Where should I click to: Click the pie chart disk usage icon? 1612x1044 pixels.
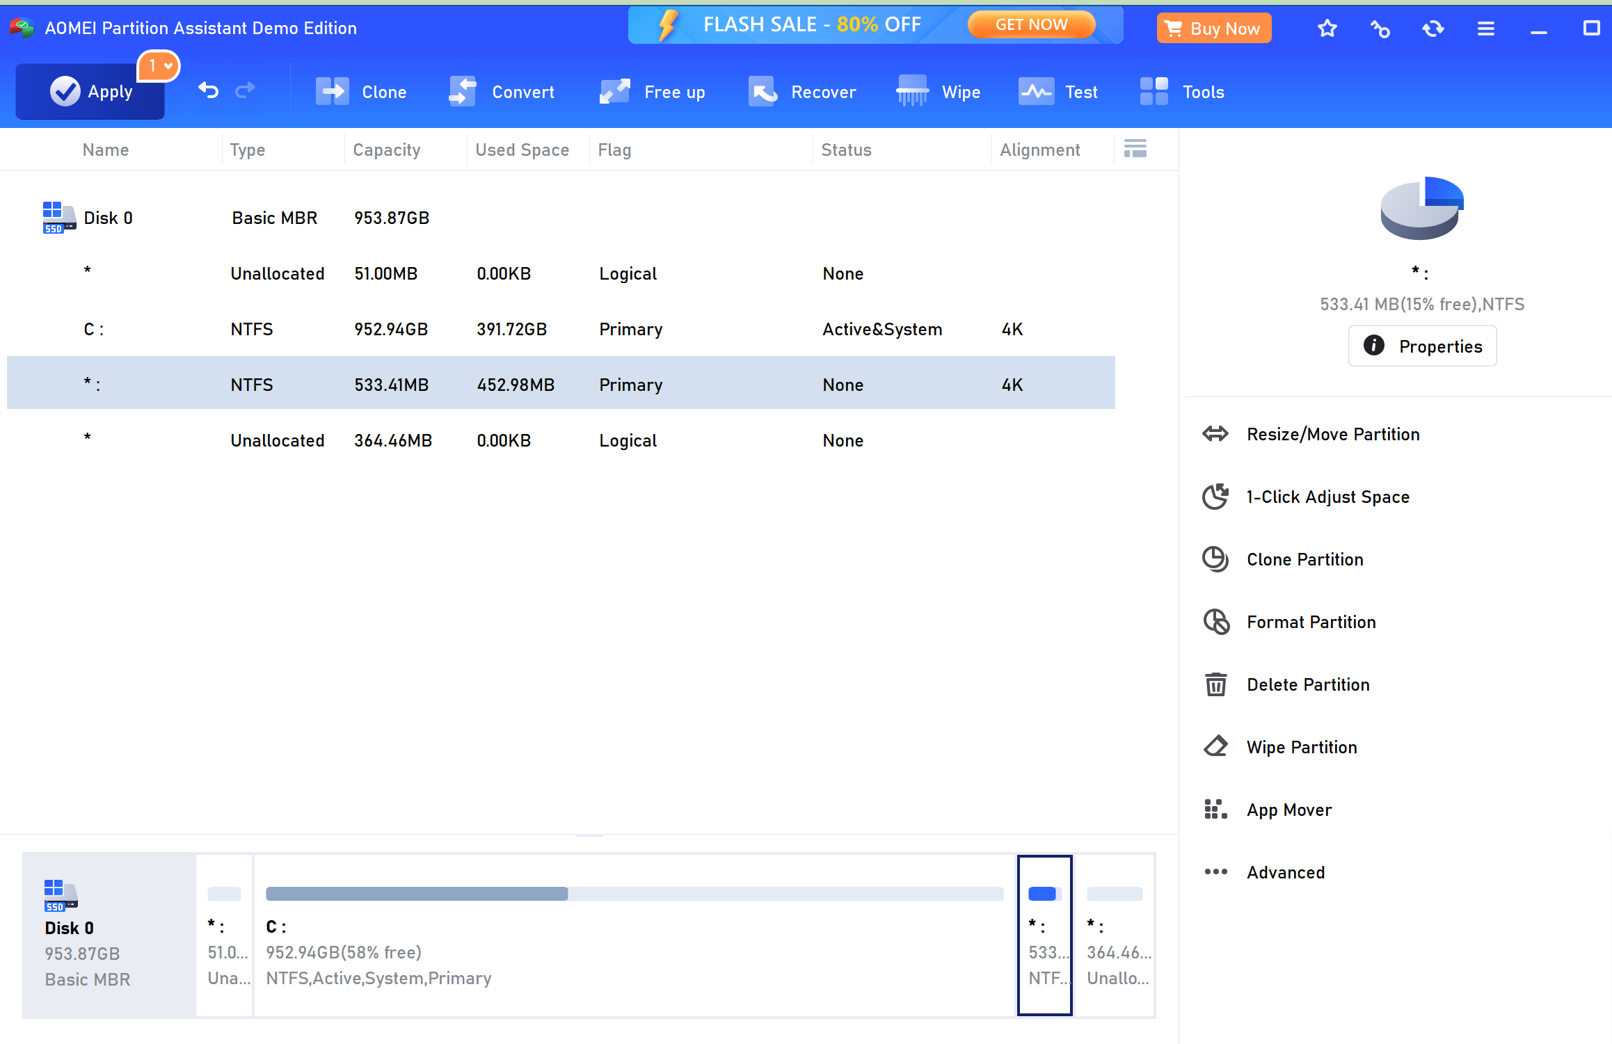[x=1421, y=208]
